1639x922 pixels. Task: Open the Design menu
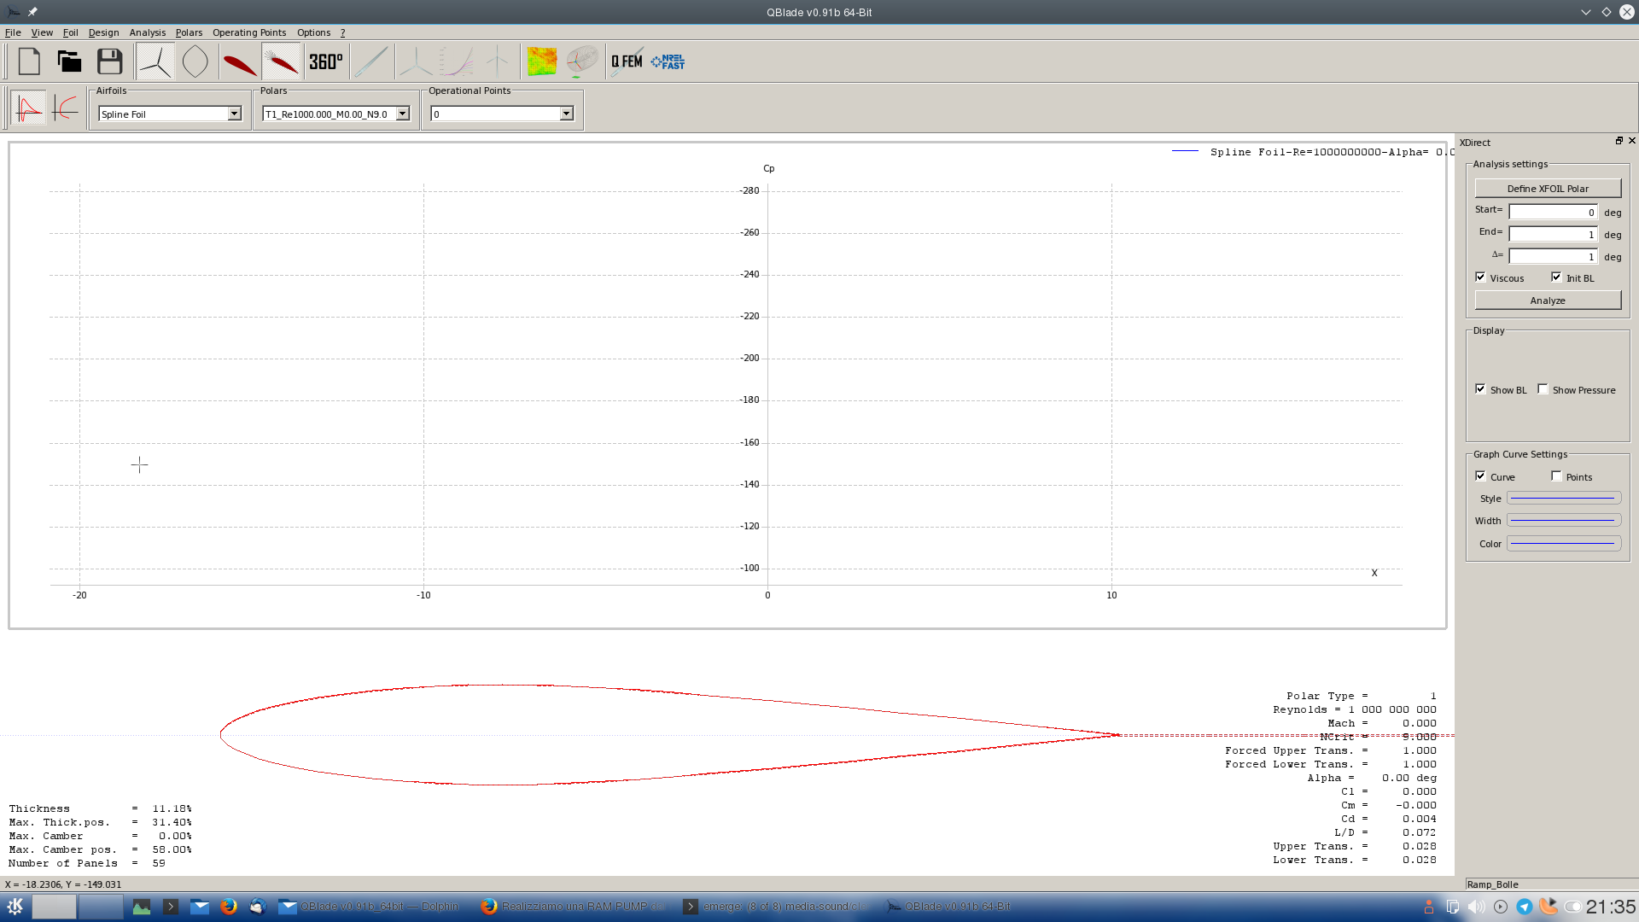[103, 32]
